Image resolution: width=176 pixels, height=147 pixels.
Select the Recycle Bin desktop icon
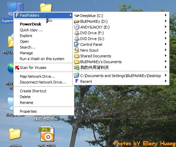[x=11, y=104]
